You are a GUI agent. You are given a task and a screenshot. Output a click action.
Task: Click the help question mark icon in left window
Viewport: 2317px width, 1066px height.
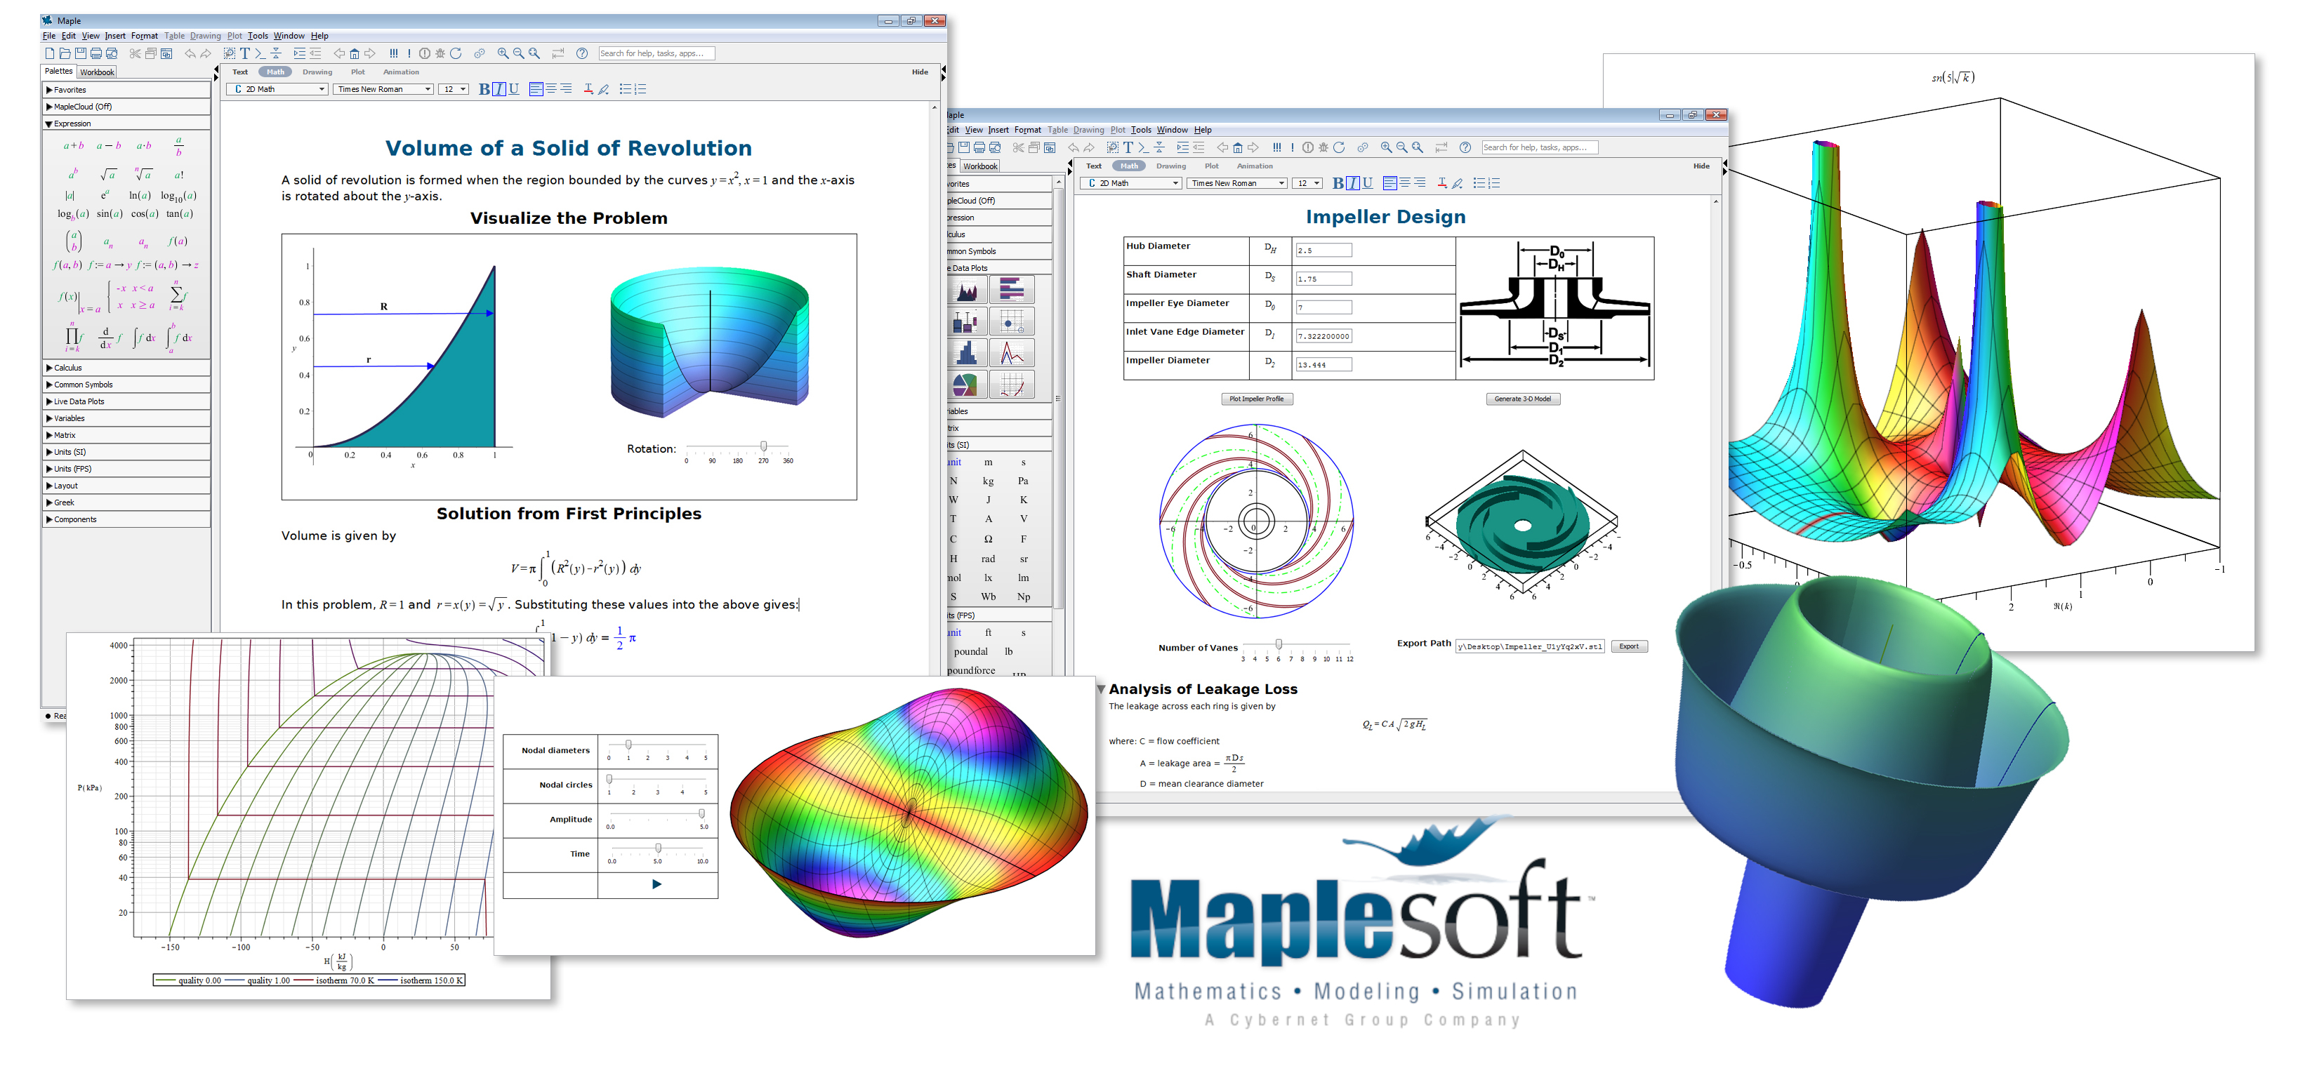(582, 54)
